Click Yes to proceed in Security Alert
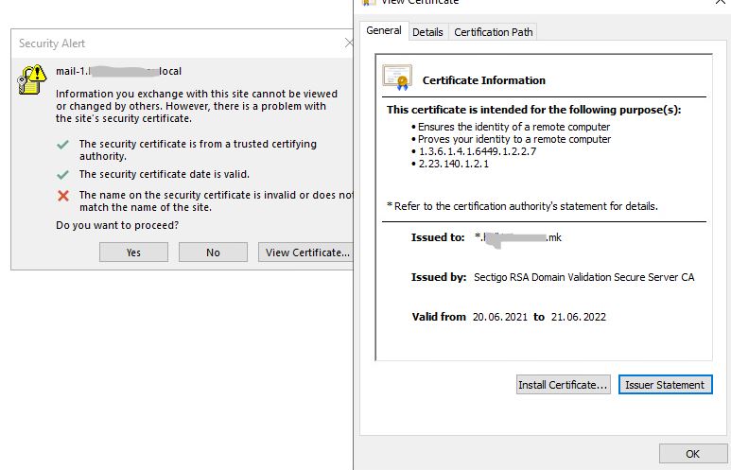Screen dimensions: 731x470 point(133,252)
